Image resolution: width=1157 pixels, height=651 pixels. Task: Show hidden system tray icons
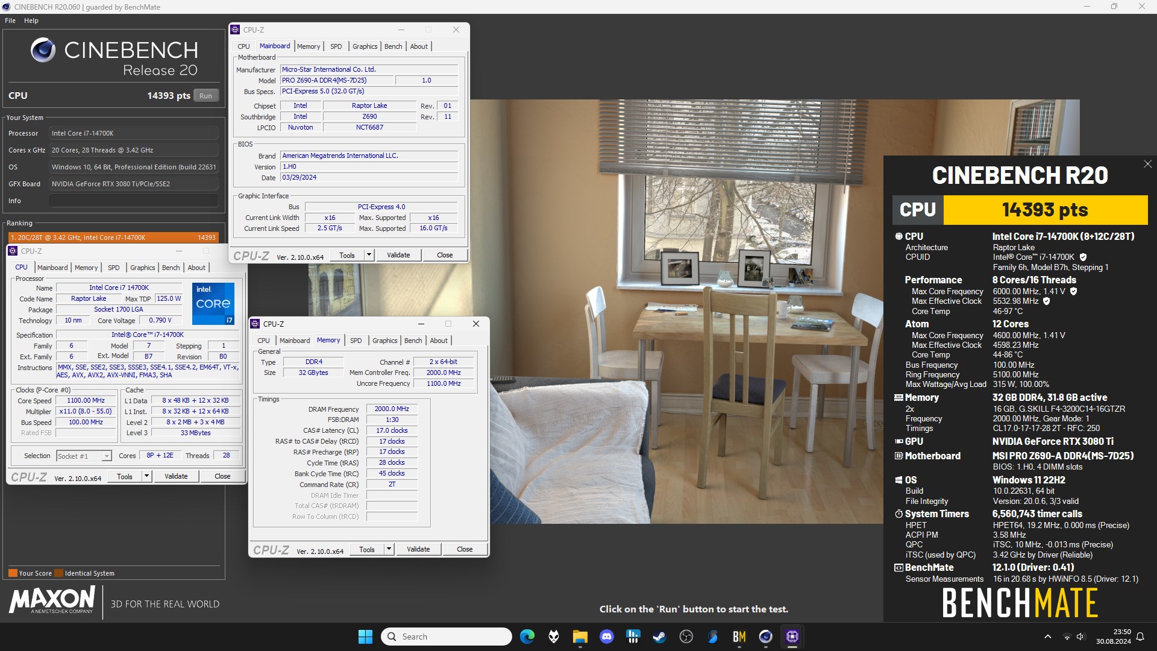point(1048,637)
